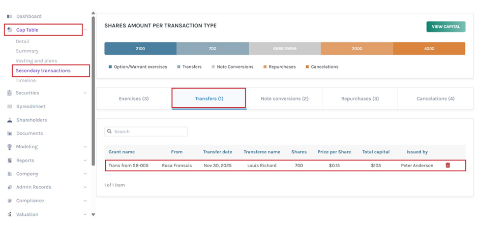Click the Reports sidebar icon
The height and width of the screenshot is (225, 478).
(10, 160)
